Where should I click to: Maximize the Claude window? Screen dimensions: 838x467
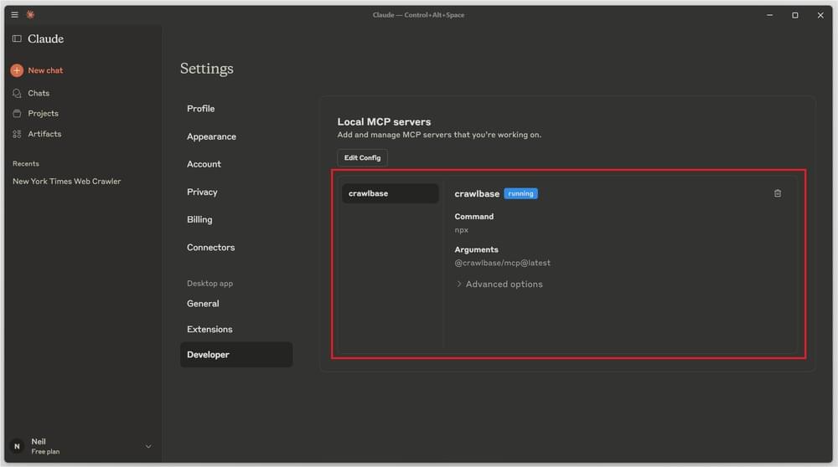click(795, 15)
